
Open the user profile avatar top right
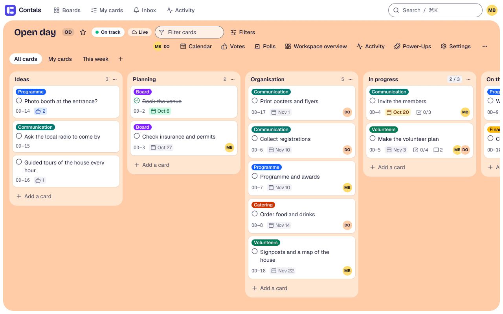coord(492,10)
